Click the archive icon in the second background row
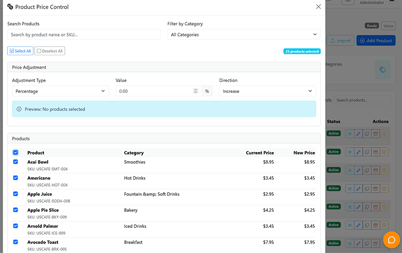402x253 pixels. click(375, 152)
